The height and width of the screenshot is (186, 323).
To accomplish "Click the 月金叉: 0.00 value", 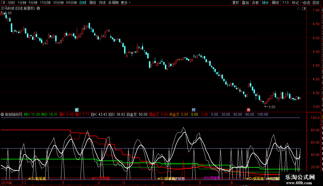I will tap(179, 114).
